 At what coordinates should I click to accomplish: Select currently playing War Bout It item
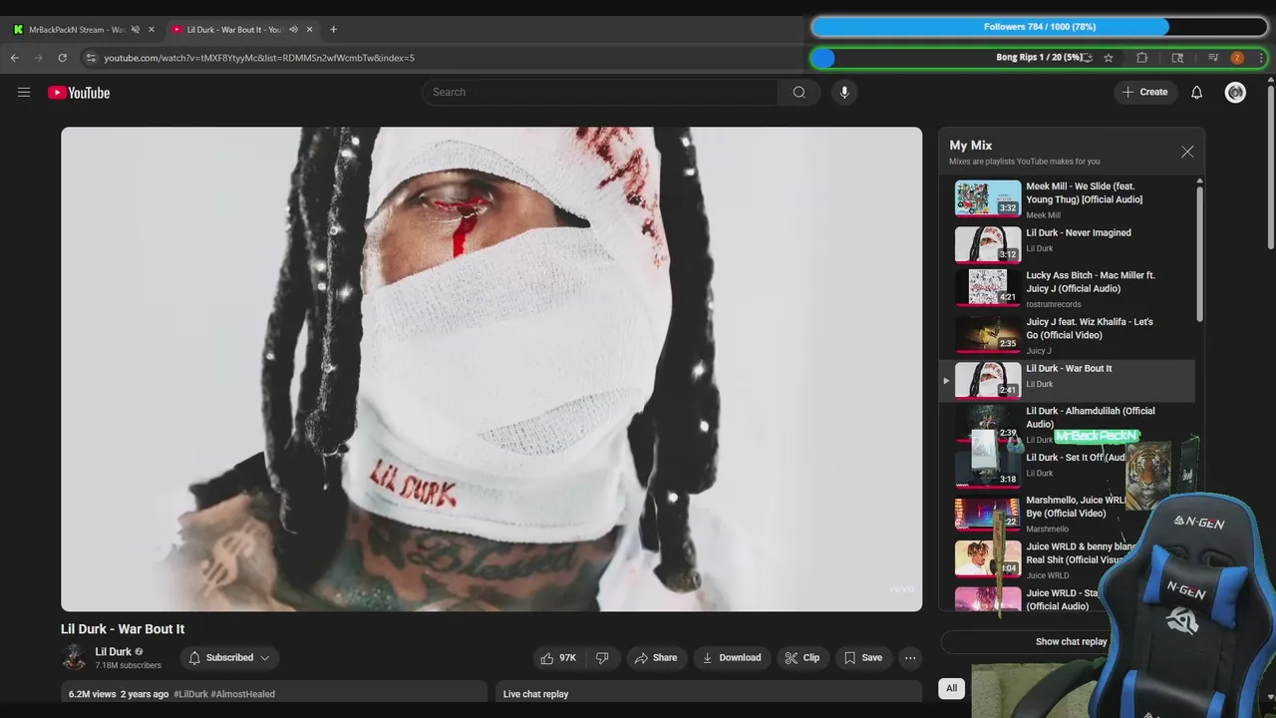[x=1068, y=380]
